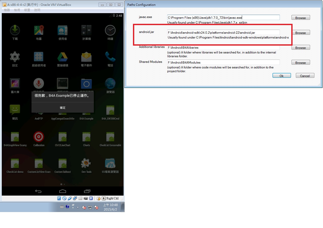Cancel the Paths Configuration dialog

coord(305,75)
